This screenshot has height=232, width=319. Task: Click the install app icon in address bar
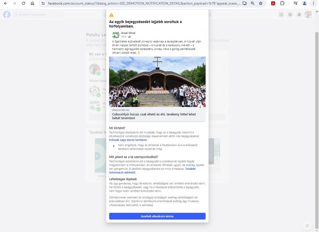click(x=245, y=3)
